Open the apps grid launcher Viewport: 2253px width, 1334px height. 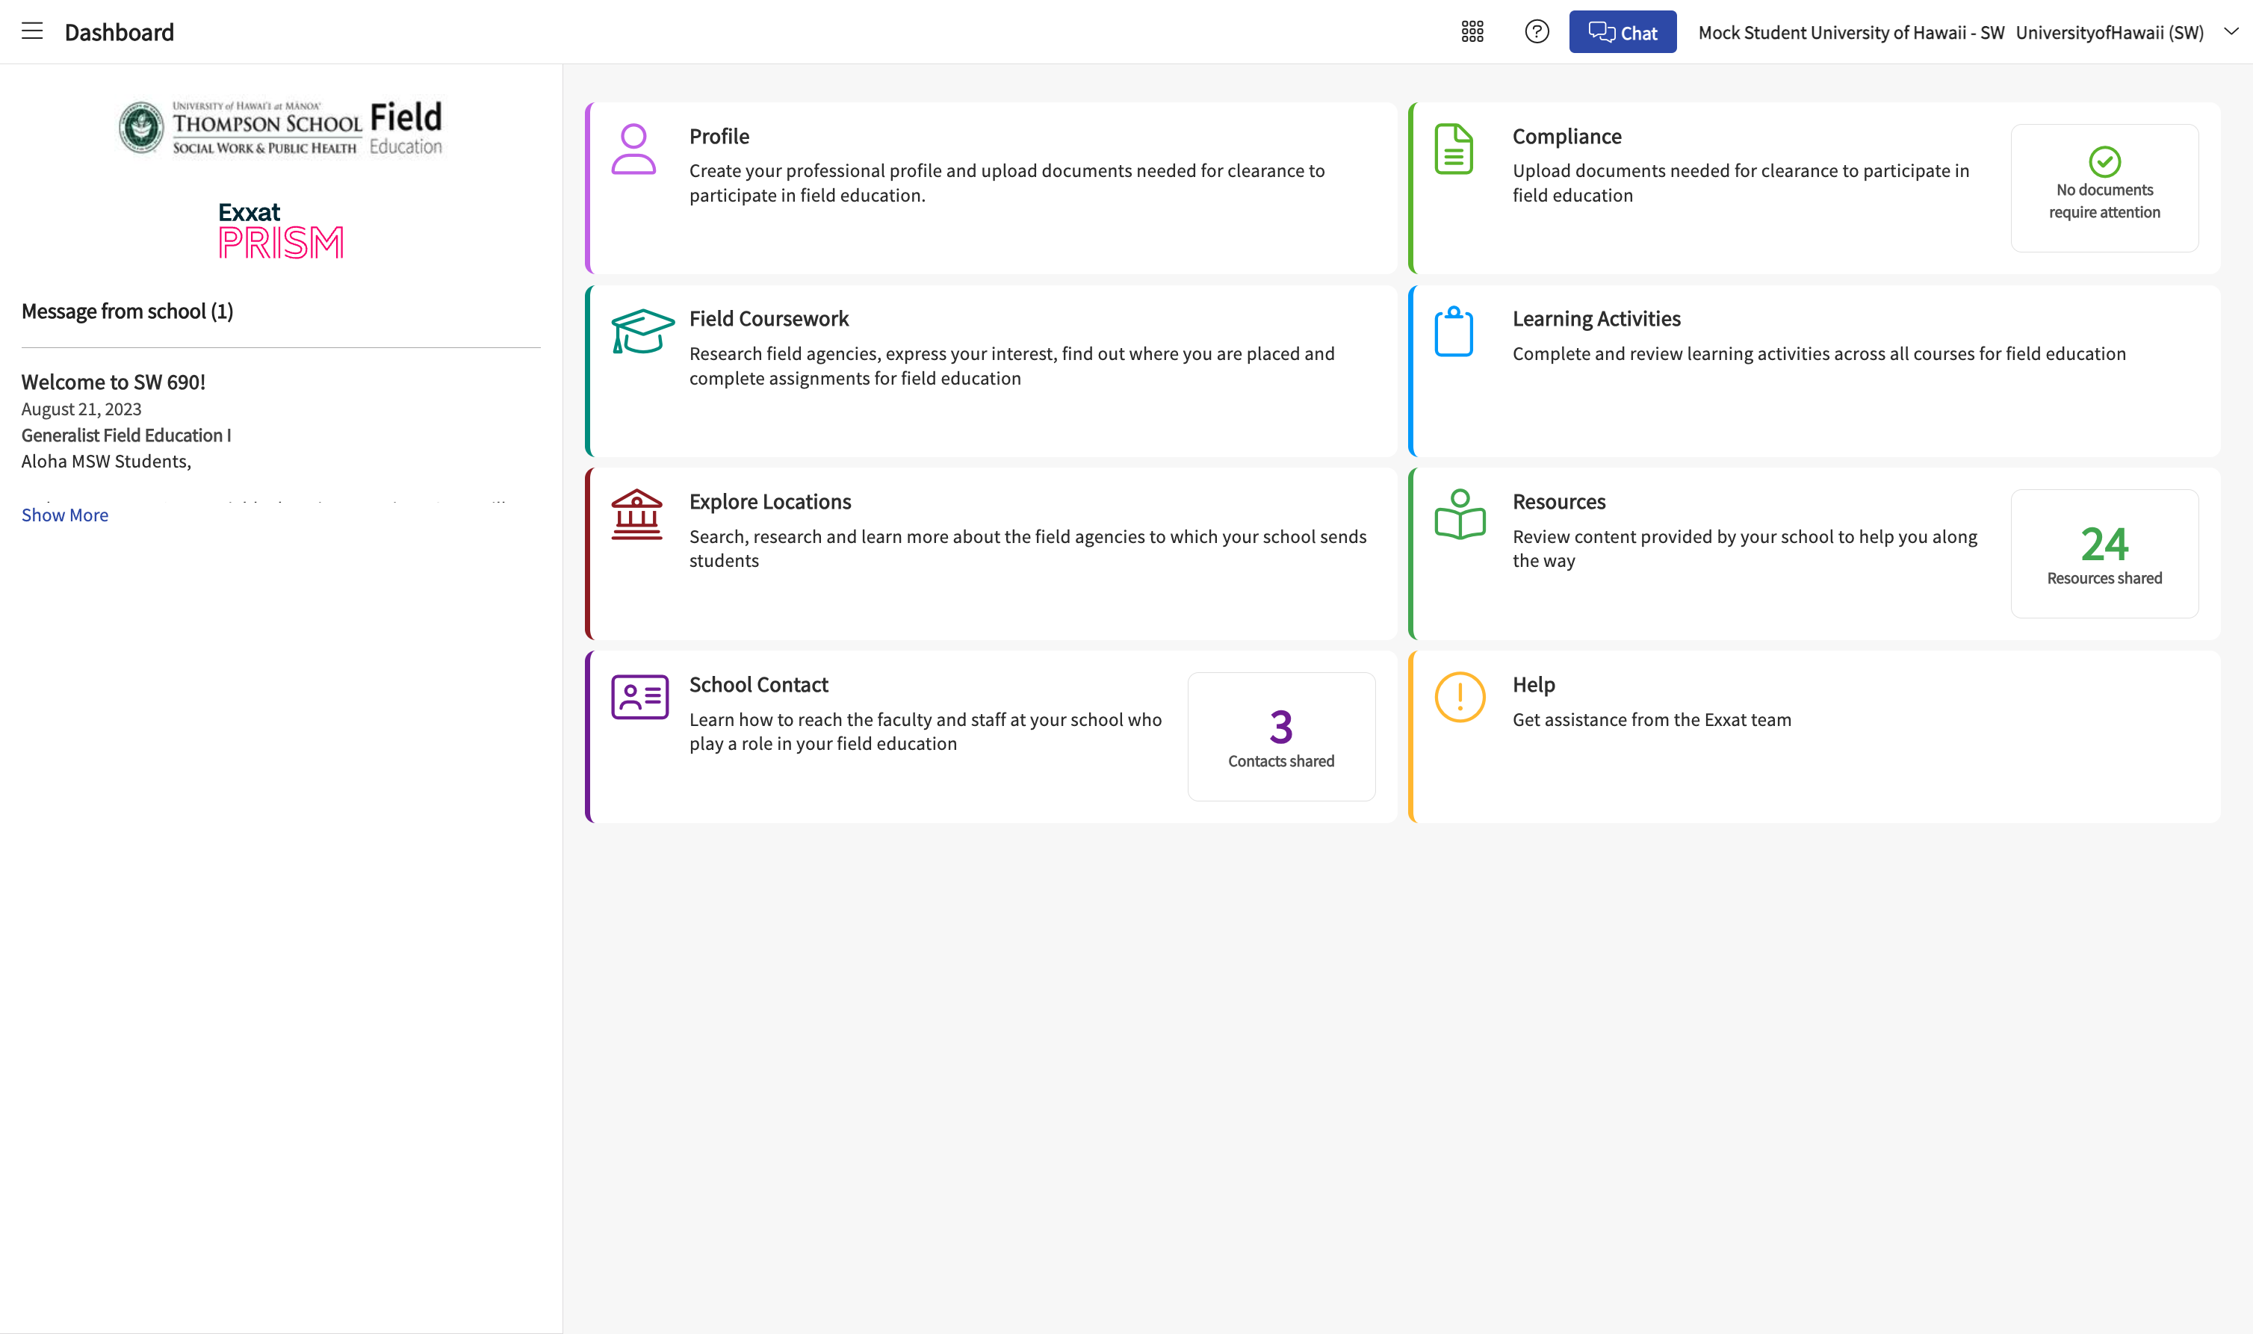click(x=1472, y=32)
